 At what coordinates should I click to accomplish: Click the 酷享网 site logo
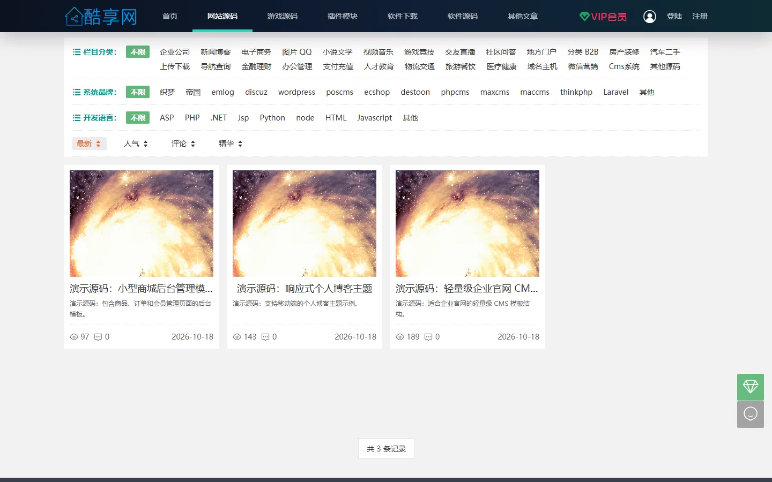101,17
